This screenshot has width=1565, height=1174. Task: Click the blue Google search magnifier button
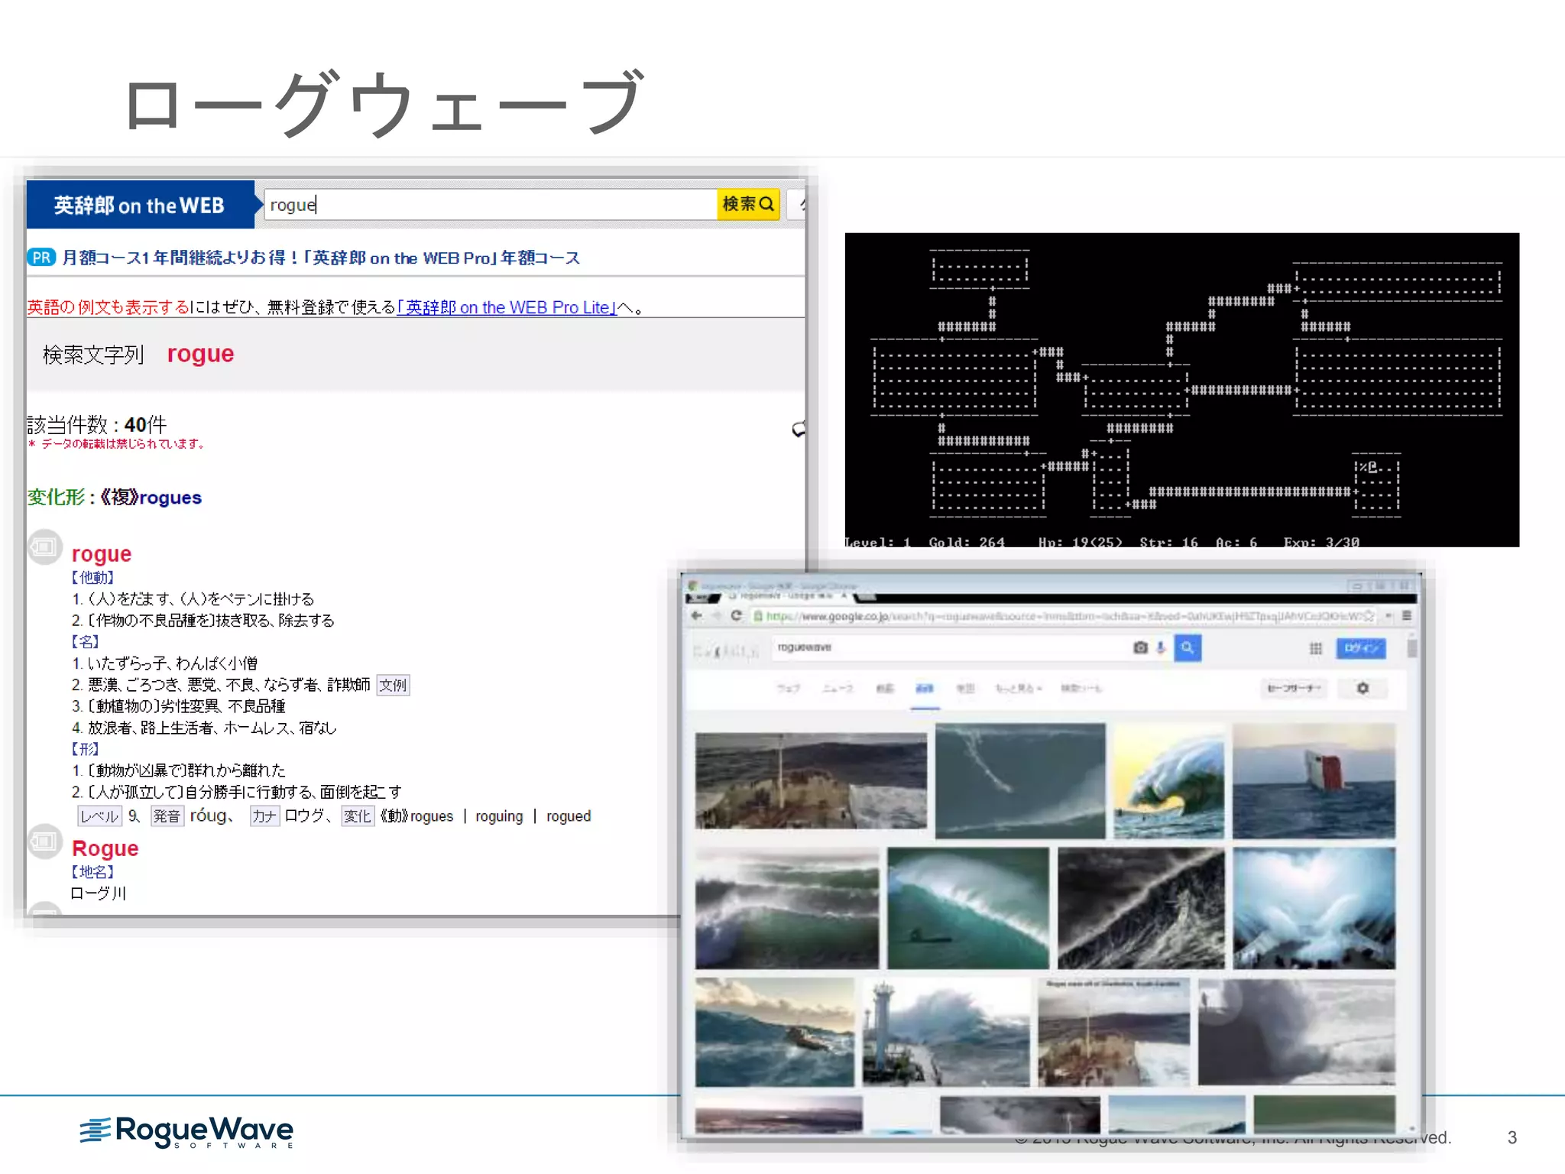click(1188, 648)
